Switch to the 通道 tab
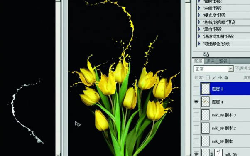This screenshot has width=250, height=156. pos(211,61)
